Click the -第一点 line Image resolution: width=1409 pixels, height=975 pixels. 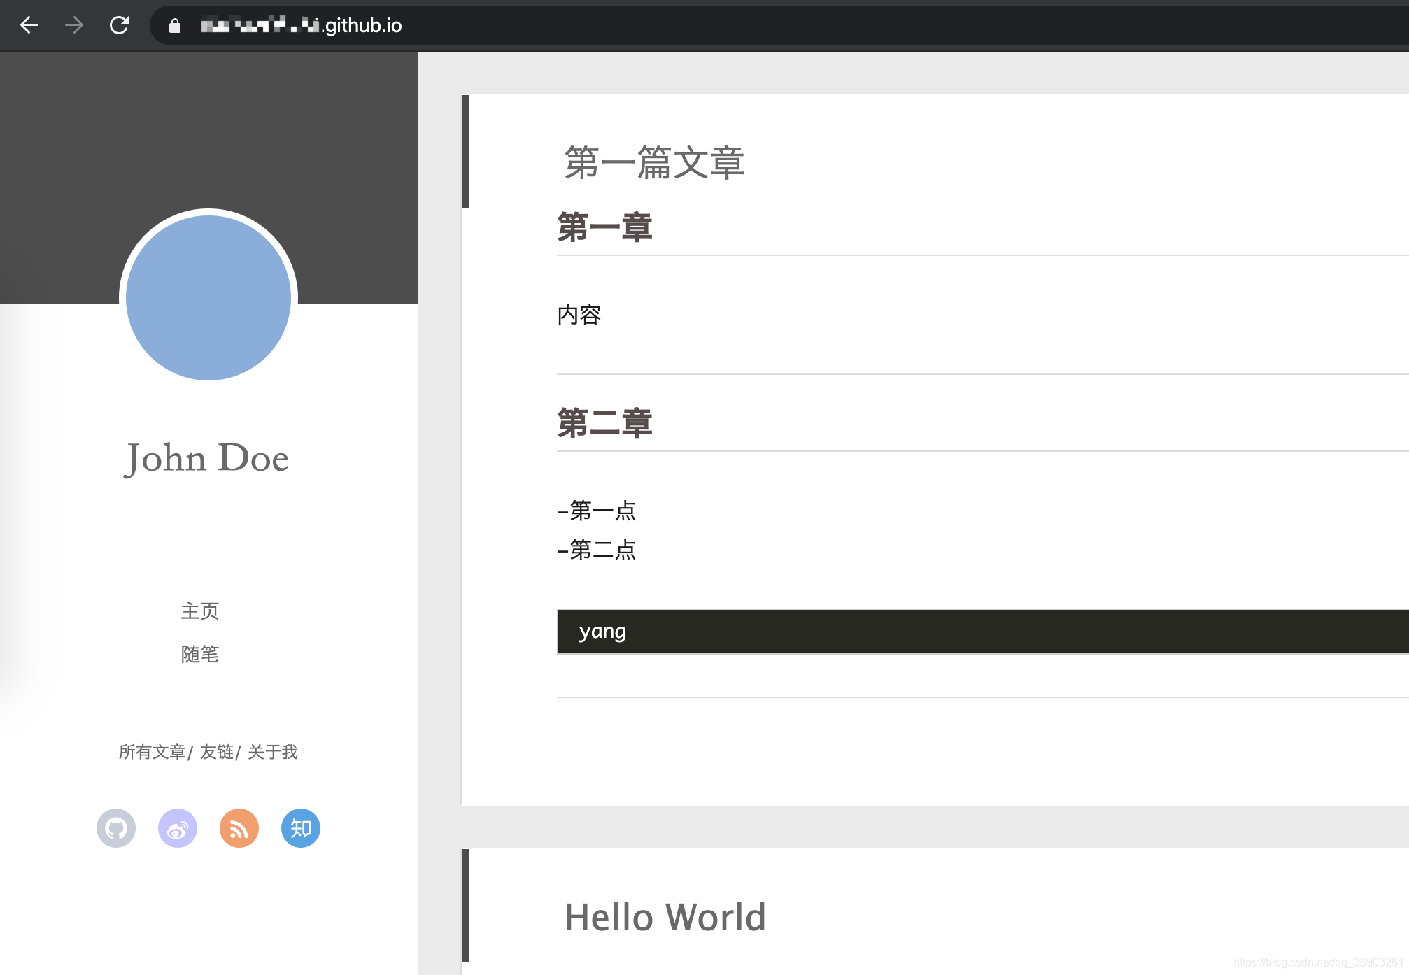597,511
